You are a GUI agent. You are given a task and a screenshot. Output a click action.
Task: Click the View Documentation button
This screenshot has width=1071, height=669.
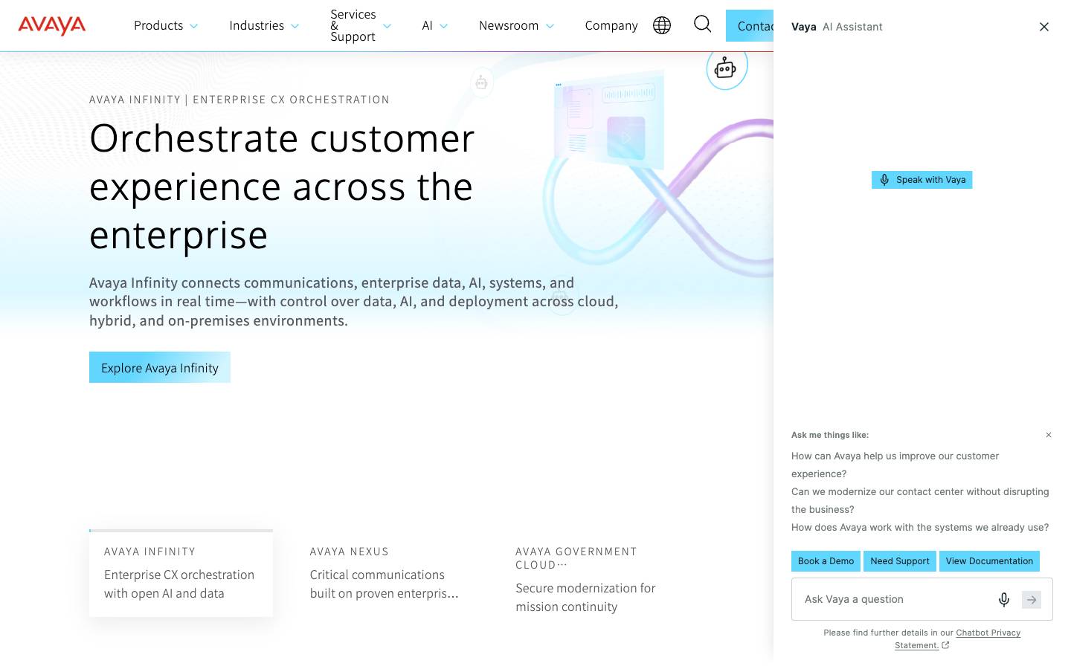point(989,561)
